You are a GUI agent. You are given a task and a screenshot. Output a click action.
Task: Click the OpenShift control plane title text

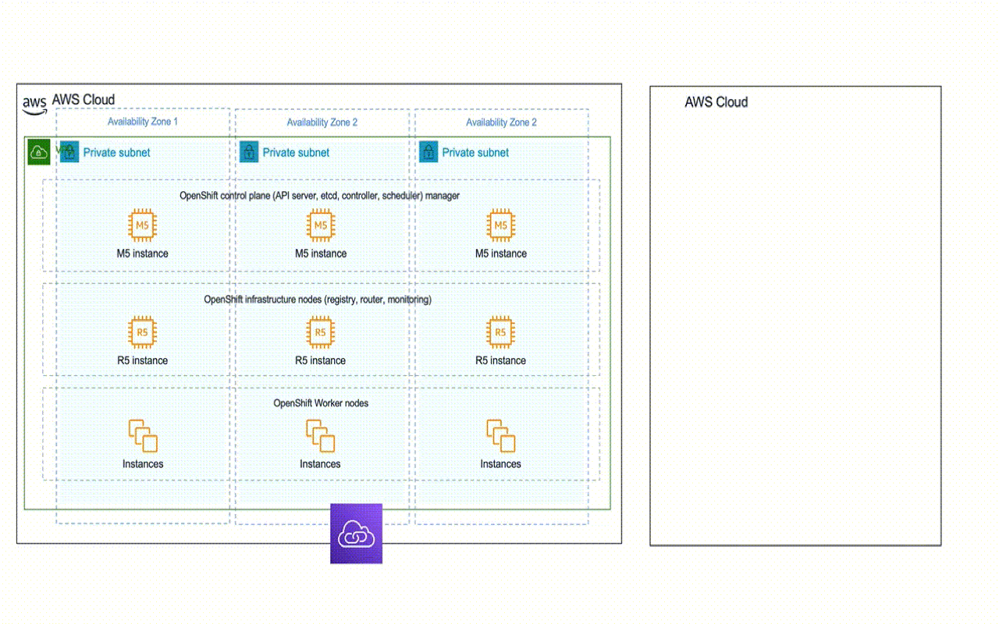coord(320,196)
